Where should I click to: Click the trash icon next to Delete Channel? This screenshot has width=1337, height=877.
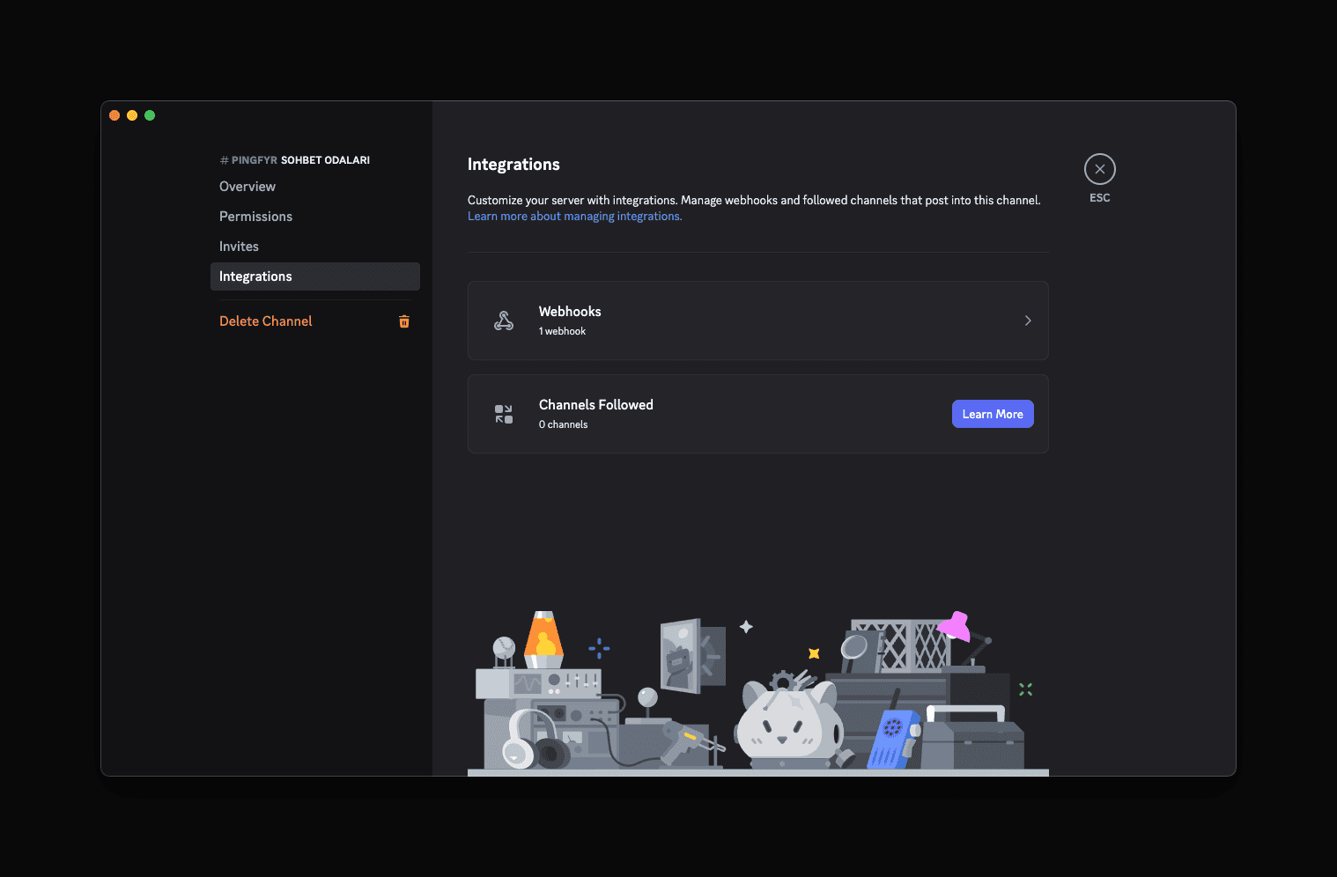click(404, 321)
